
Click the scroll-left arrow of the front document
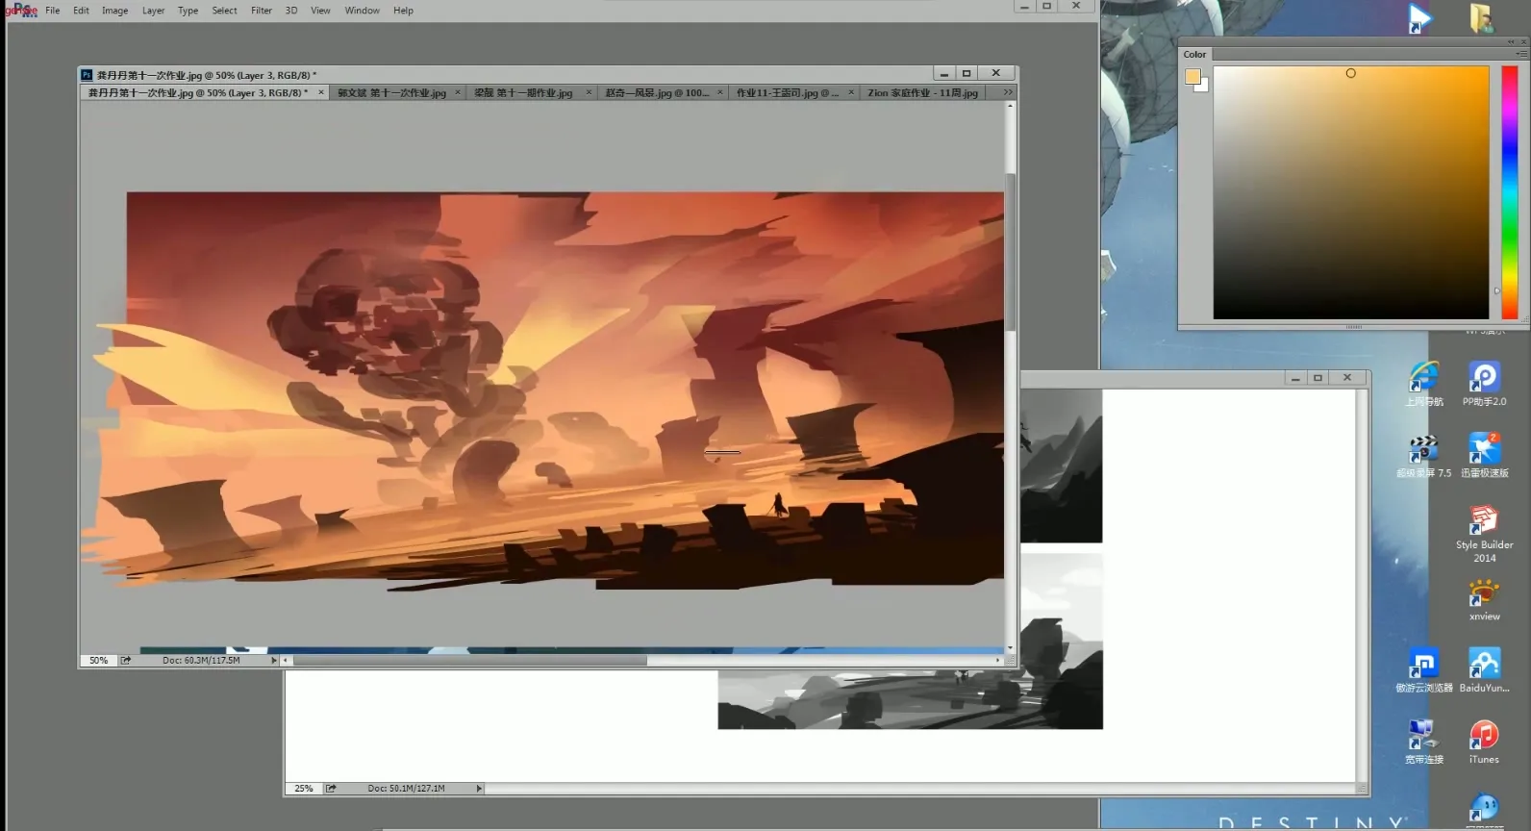(x=286, y=661)
